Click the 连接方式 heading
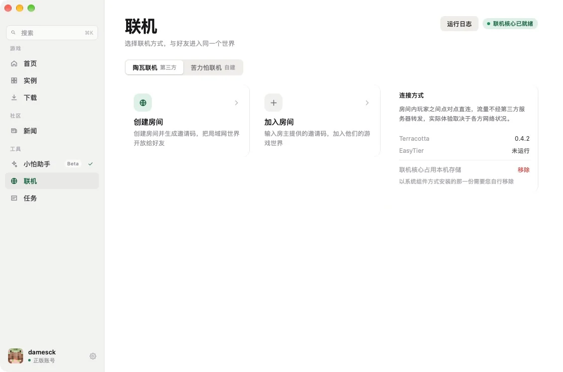The image size is (563, 372). 412,96
